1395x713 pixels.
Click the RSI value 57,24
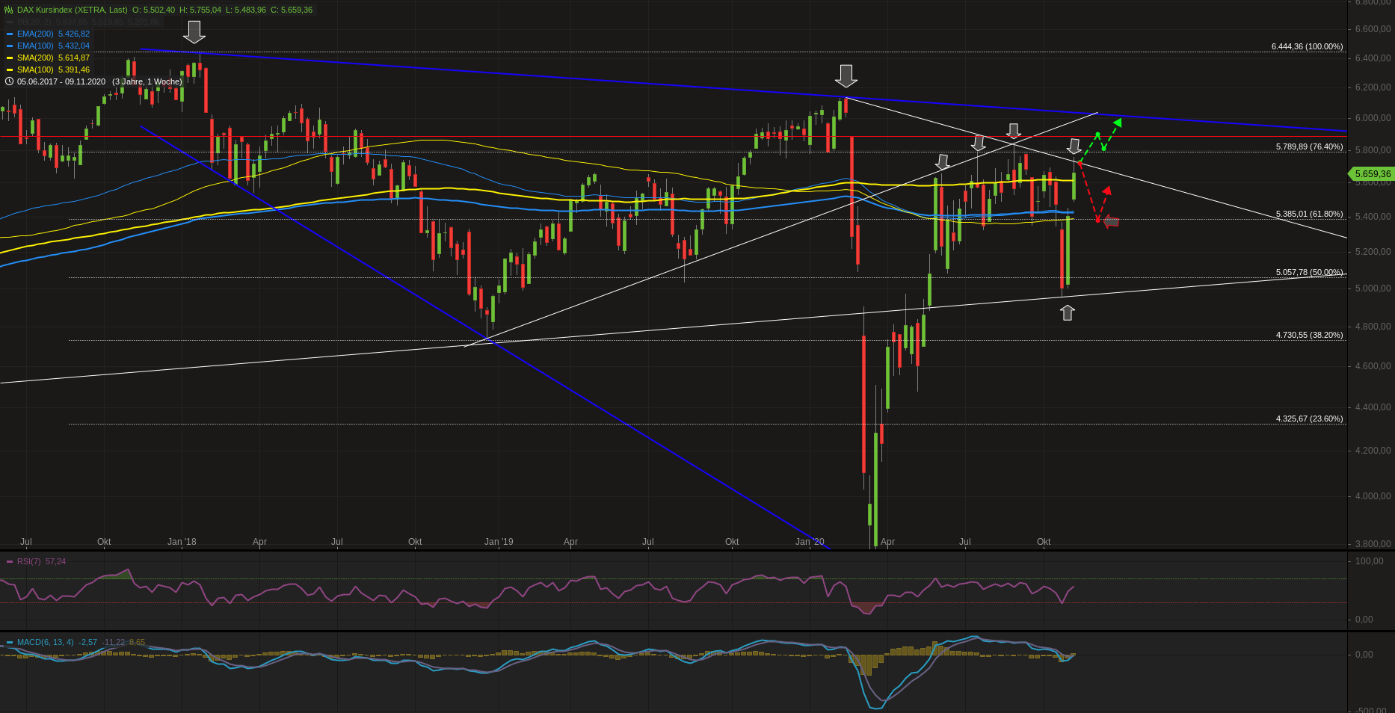tap(55, 561)
